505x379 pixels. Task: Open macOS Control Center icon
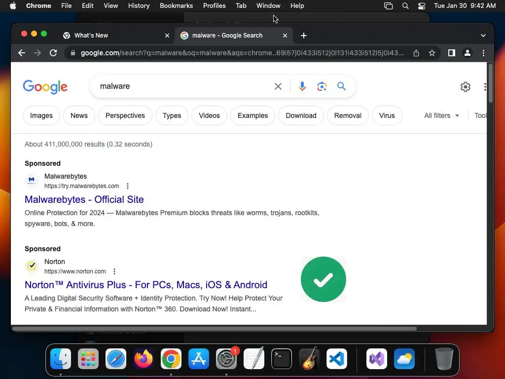click(x=422, y=6)
